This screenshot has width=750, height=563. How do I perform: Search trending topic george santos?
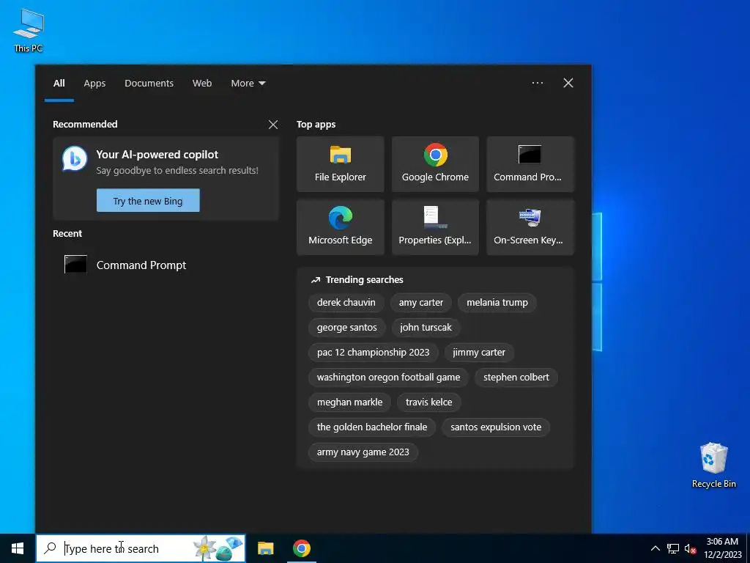346,328
